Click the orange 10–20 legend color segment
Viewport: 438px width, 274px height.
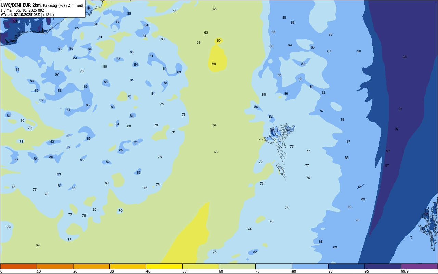click(x=55, y=266)
